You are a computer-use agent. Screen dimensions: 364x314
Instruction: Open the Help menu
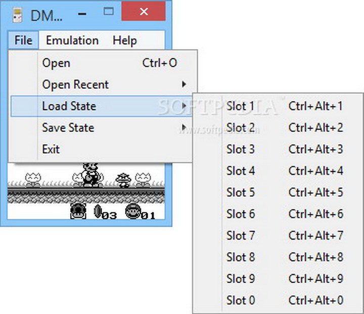pyautogui.click(x=124, y=40)
